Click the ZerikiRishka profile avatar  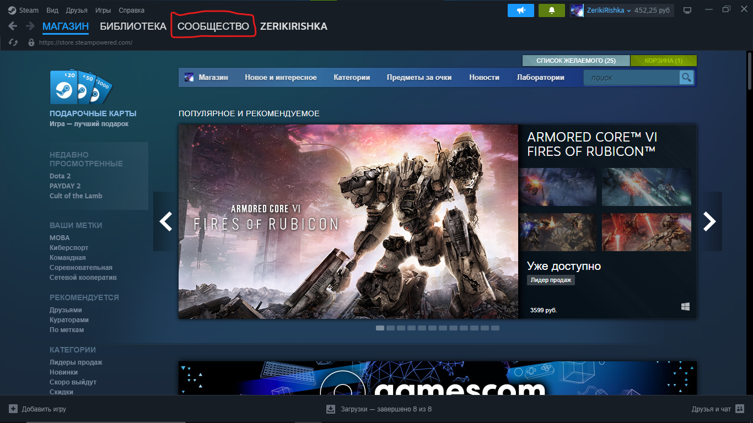coord(577,10)
